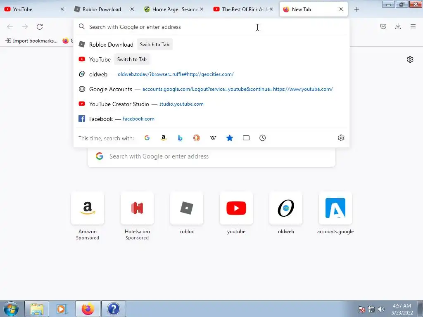
Task: Open Windows Media Player from taskbar
Action: pyautogui.click(x=62, y=309)
